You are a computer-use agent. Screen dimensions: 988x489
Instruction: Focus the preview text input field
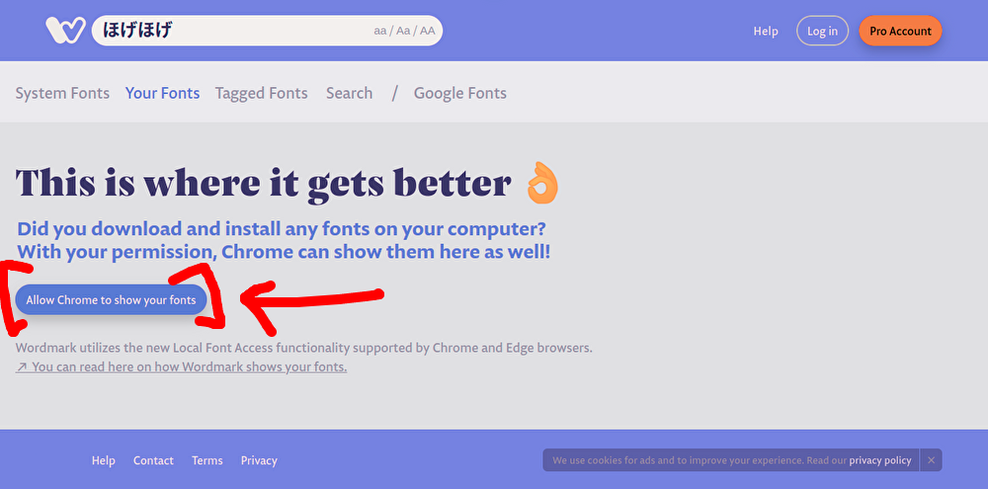[267, 31]
